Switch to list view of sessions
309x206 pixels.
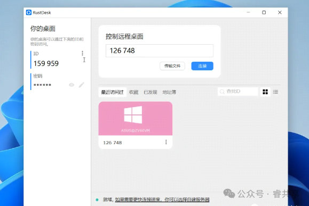click(275, 92)
